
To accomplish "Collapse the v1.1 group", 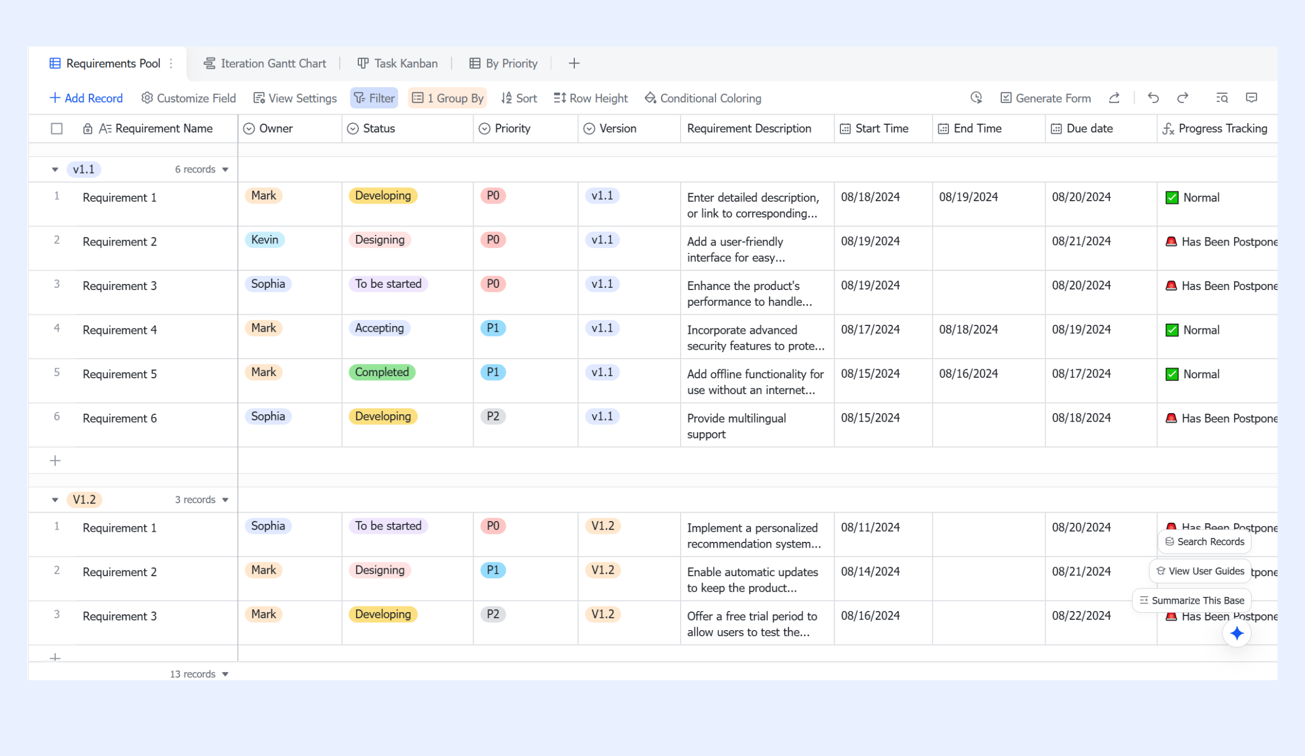I will [x=55, y=169].
